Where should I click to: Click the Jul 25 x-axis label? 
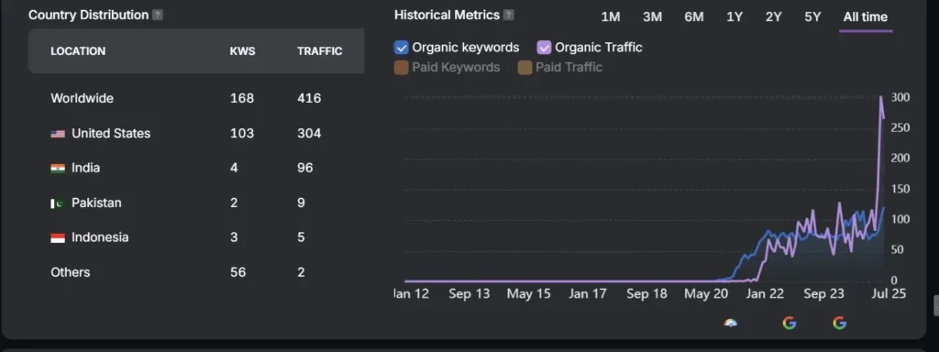coord(889,294)
